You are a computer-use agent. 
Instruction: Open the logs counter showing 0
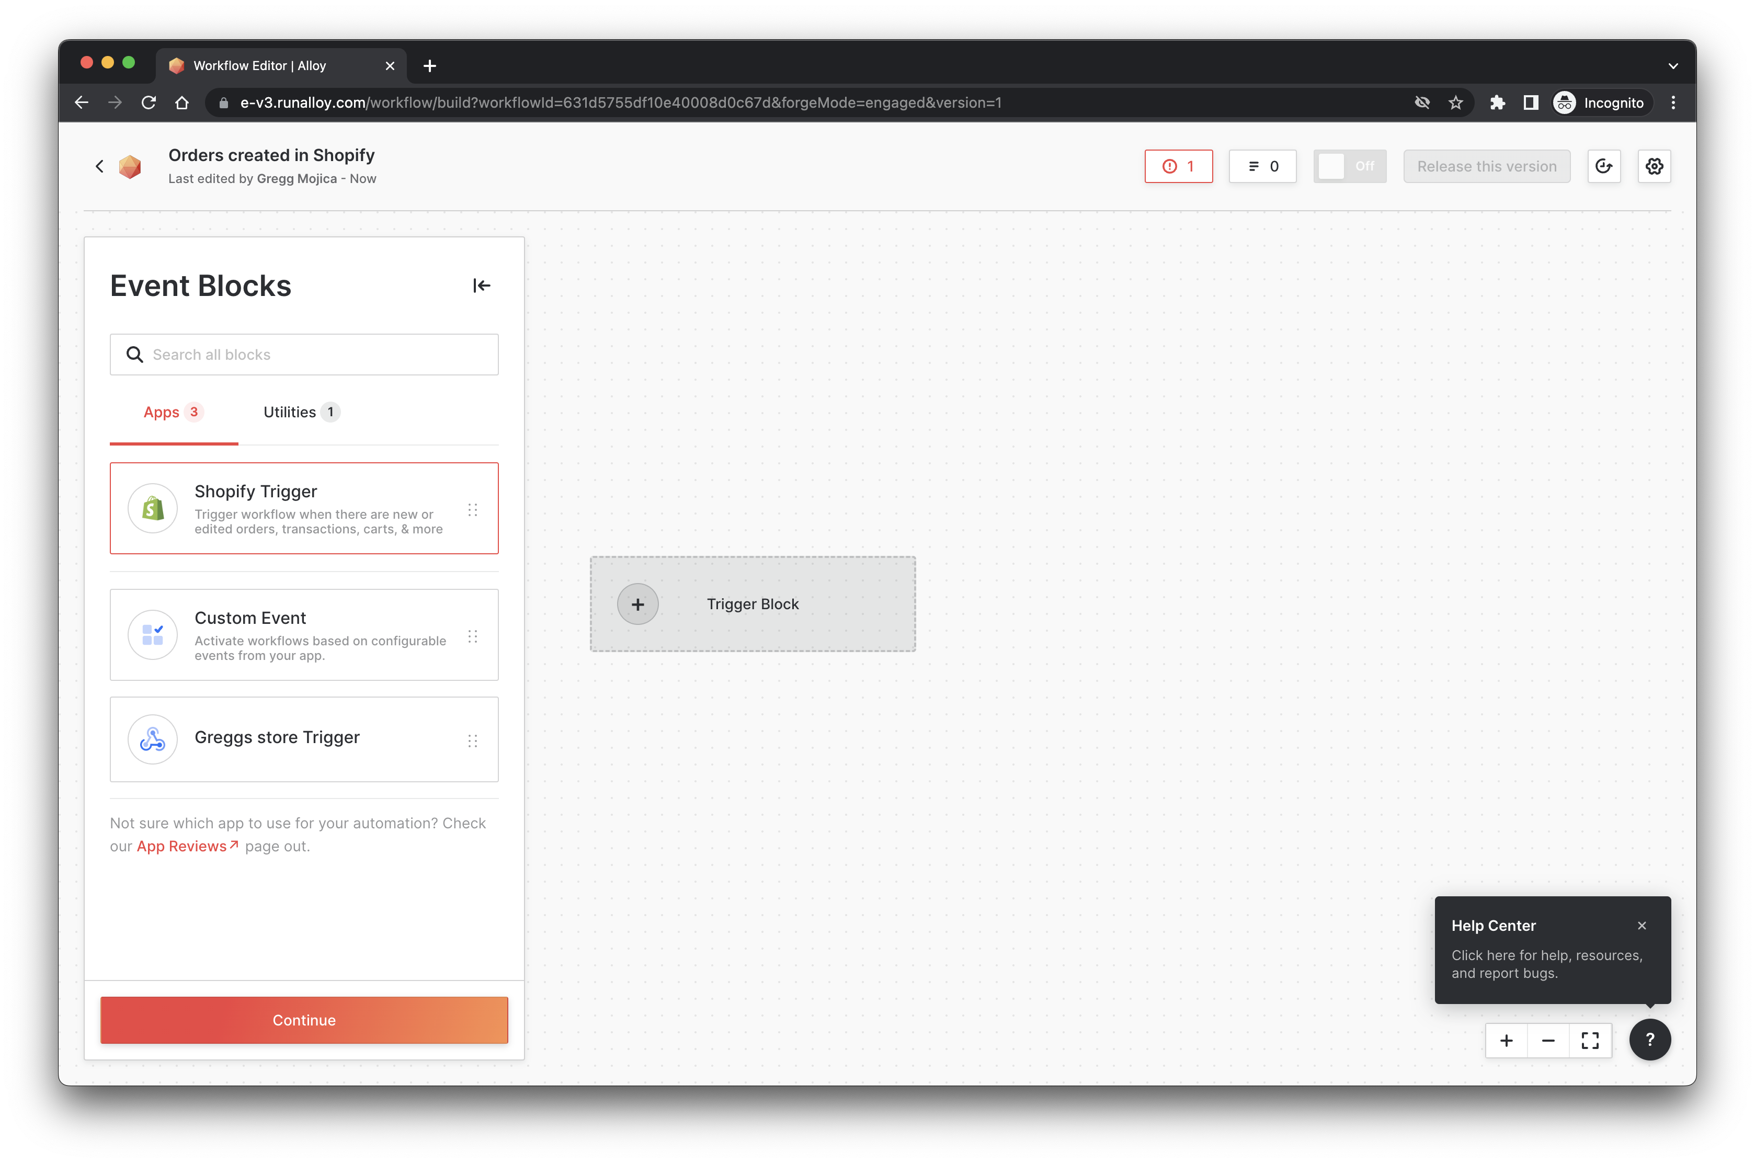(x=1262, y=166)
